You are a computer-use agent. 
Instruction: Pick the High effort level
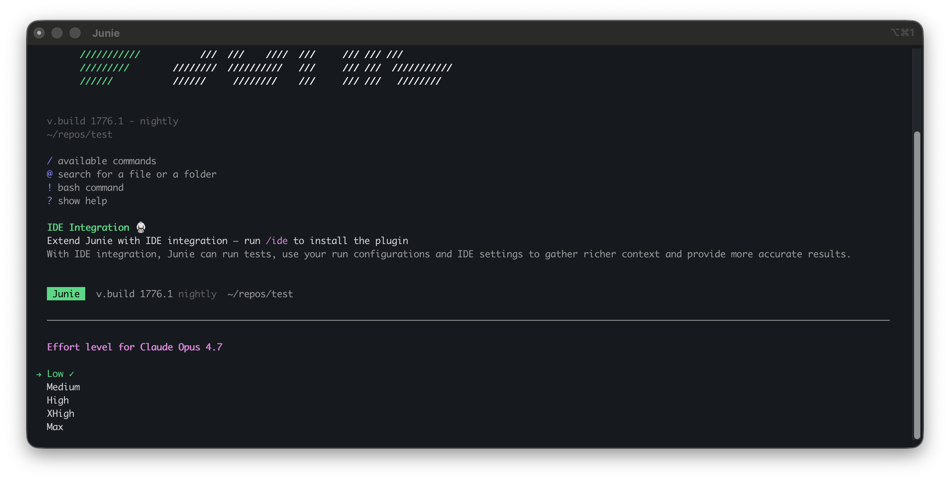click(58, 400)
